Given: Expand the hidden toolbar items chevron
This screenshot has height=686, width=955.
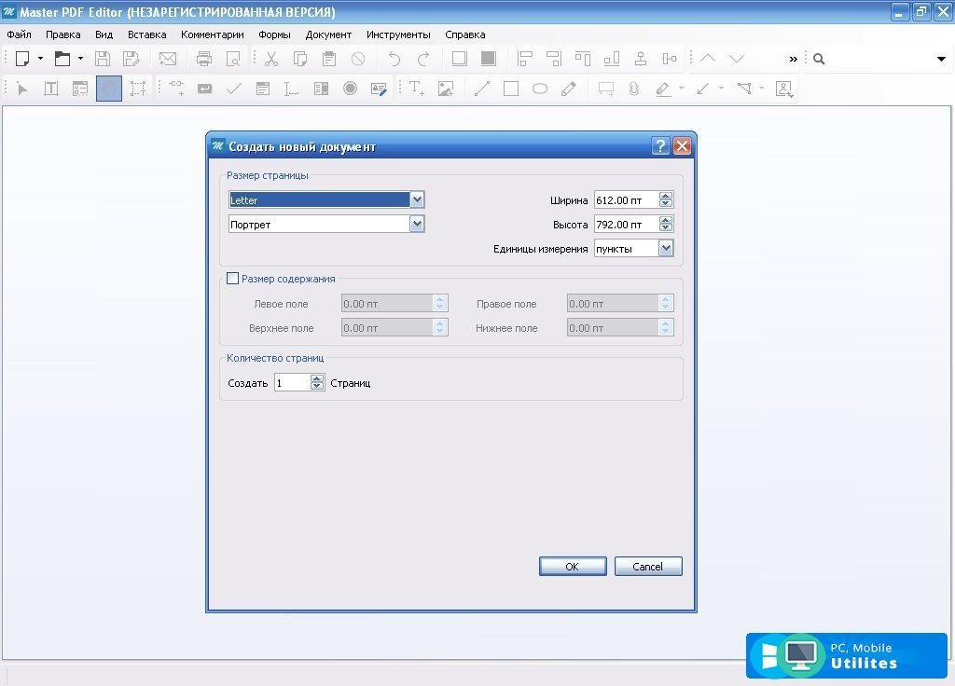Looking at the screenshot, I should tap(793, 59).
